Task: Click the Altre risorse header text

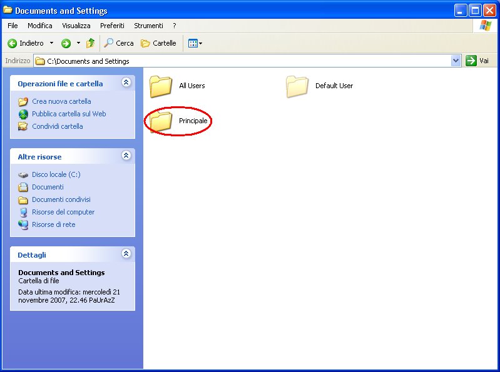Action: click(x=39, y=157)
